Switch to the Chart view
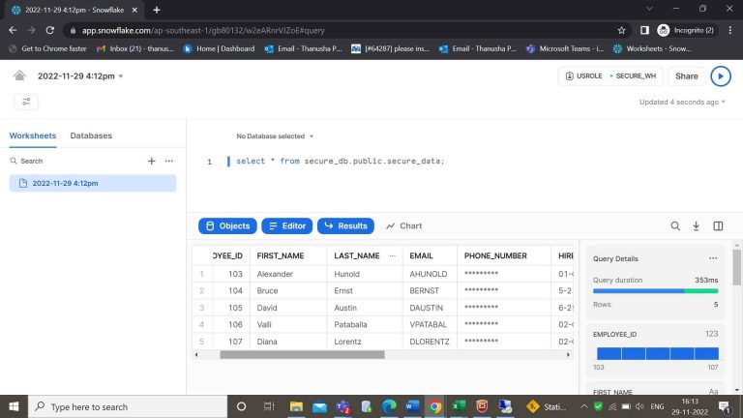Viewport: 743px width, 418px height. click(403, 226)
